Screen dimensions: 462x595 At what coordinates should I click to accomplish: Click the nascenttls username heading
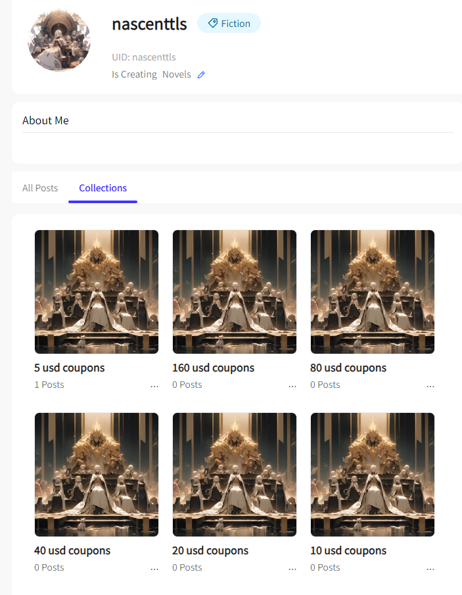(x=149, y=24)
